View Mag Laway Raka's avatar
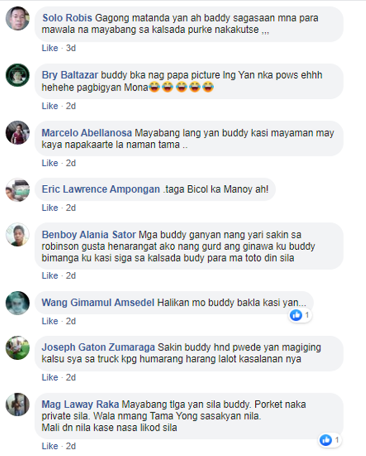366x456 pixels. (x=18, y=405)
